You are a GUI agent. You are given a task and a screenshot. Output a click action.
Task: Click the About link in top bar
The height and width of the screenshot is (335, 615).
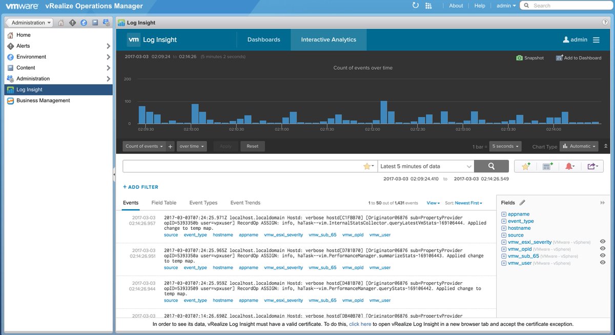click(456, 6)
